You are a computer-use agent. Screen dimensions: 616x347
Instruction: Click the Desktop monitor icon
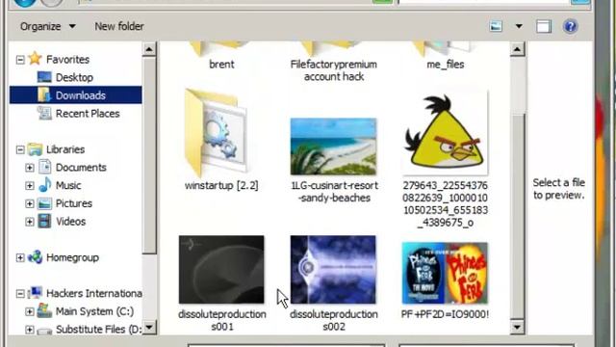[x=44, y=77]
